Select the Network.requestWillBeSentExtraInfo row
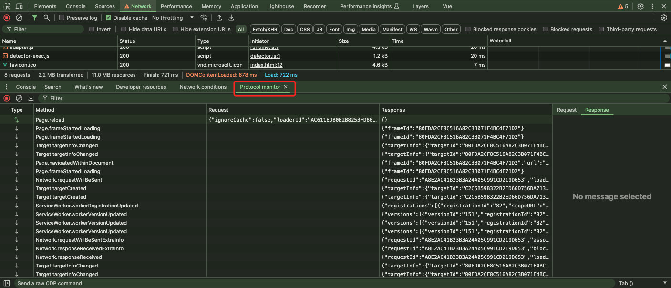 point(276,240)
